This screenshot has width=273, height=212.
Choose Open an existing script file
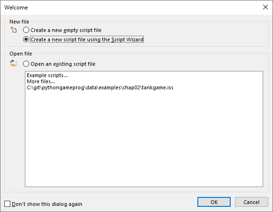(x=26, y=64)
